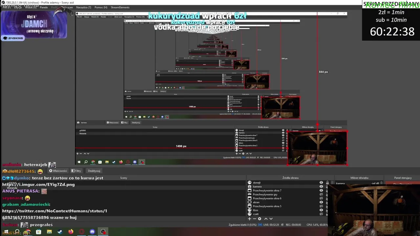
Task: Click the streaming status icon in status bar
Action: [260, 225]
